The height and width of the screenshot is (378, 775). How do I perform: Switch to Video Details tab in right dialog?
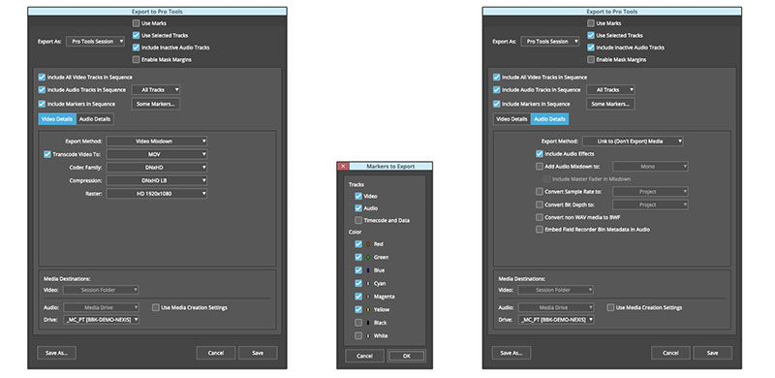[511, 119]
